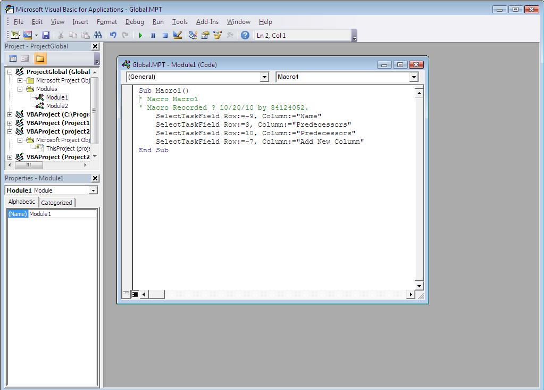
Task: Run the macro with the green play icon
Action: click(140, 35)
